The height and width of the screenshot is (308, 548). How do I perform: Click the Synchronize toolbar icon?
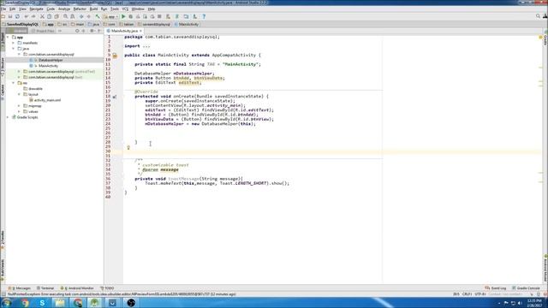click(x=17, y=16)
